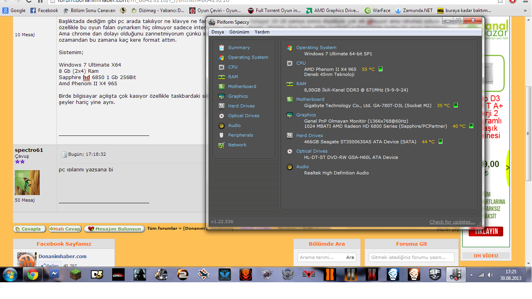This screenshot has height=299, width=532.
Task: Open Hard Drives in Speccy sidebar
Action: click(x=241, y=106)
